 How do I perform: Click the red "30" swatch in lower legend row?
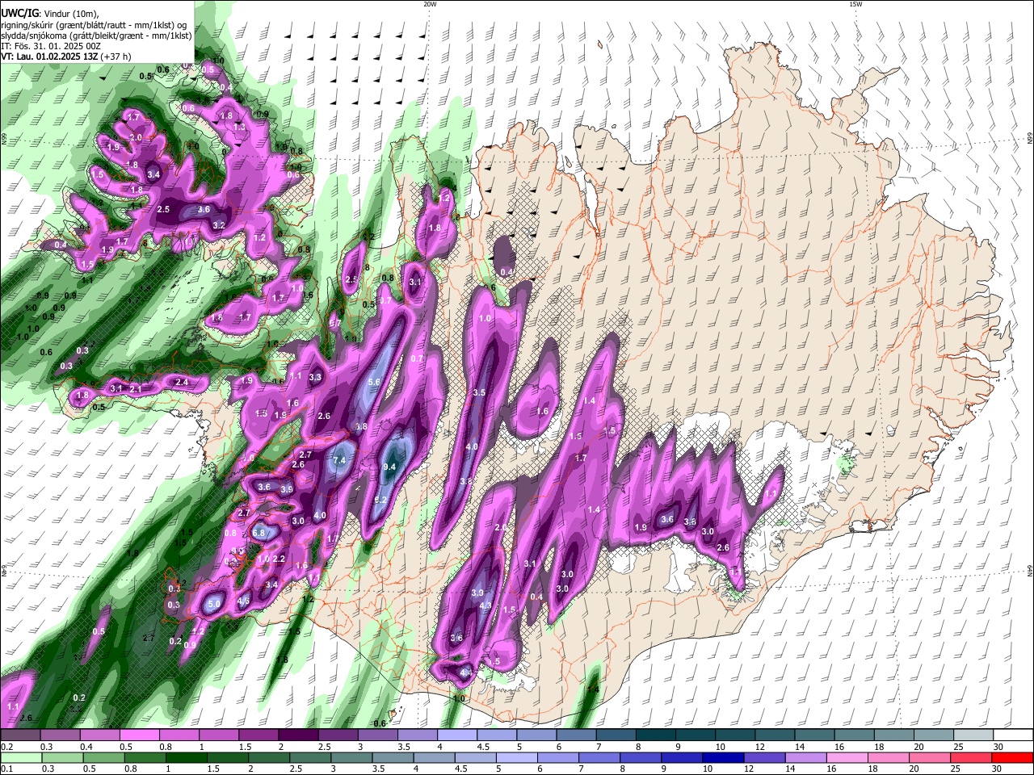[x=1011, y=757]
